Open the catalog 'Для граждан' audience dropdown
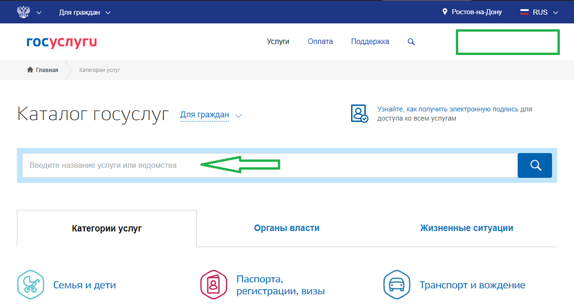The height and width of the screenshot is (308, 574). point(211,115)
